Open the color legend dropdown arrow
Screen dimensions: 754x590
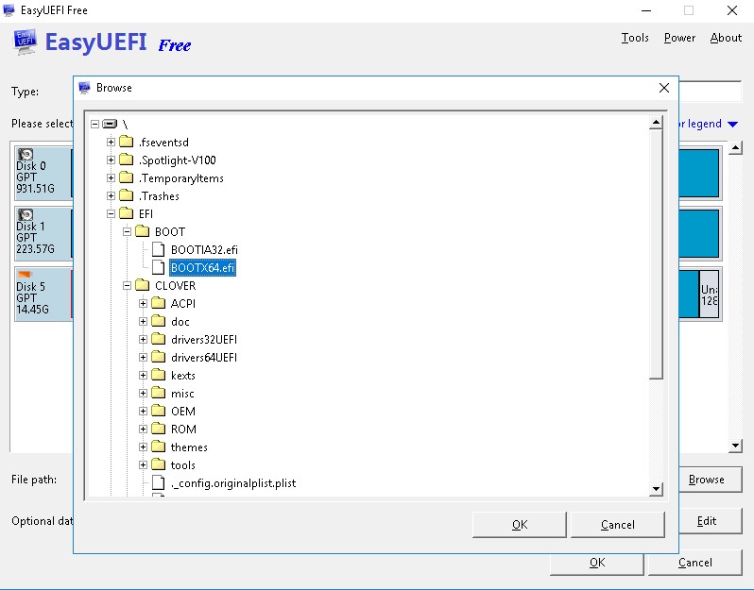point(733,124)
